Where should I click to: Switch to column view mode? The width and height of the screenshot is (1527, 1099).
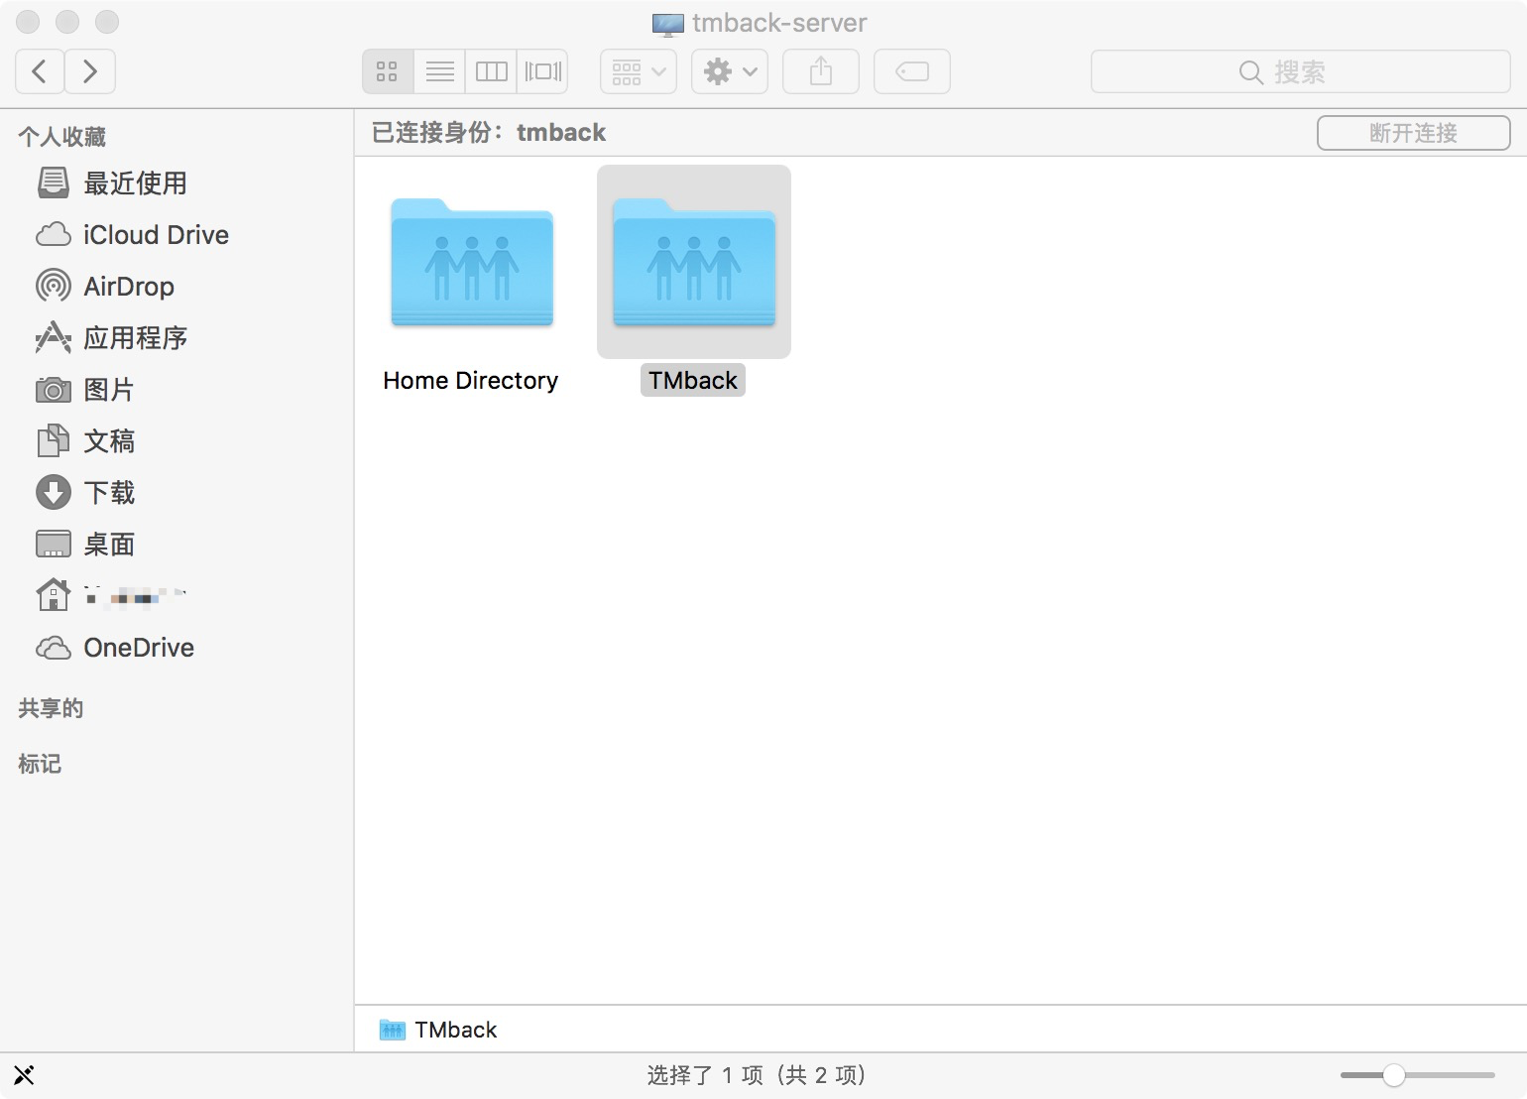pos(491,71)
